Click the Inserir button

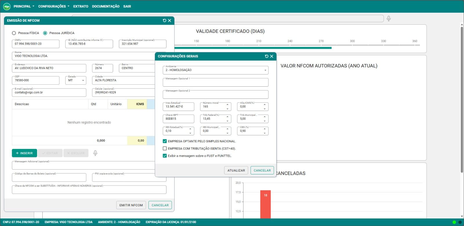click(x=24, y=153)
